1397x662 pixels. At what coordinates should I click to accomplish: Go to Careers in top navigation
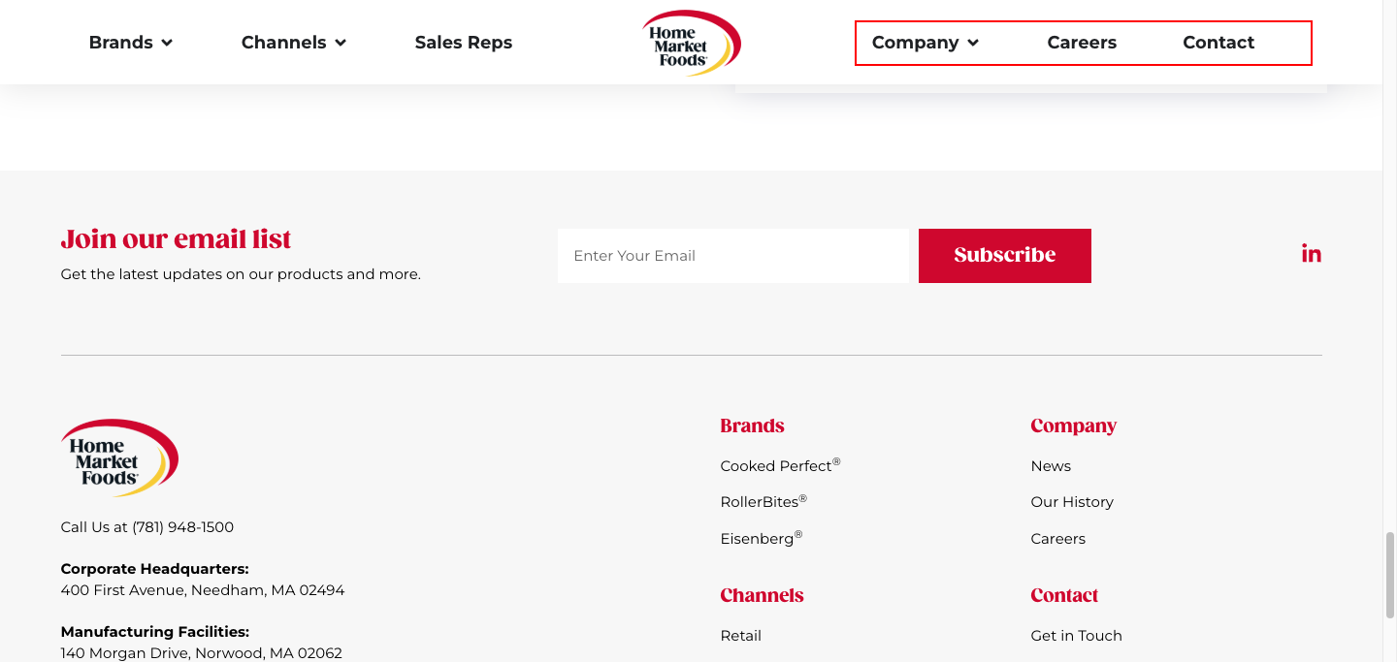click(1082, 43)
